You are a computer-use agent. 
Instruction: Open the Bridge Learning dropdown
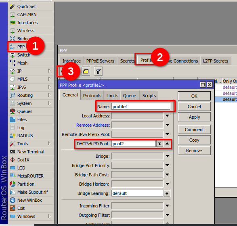[x=167, y=193]
